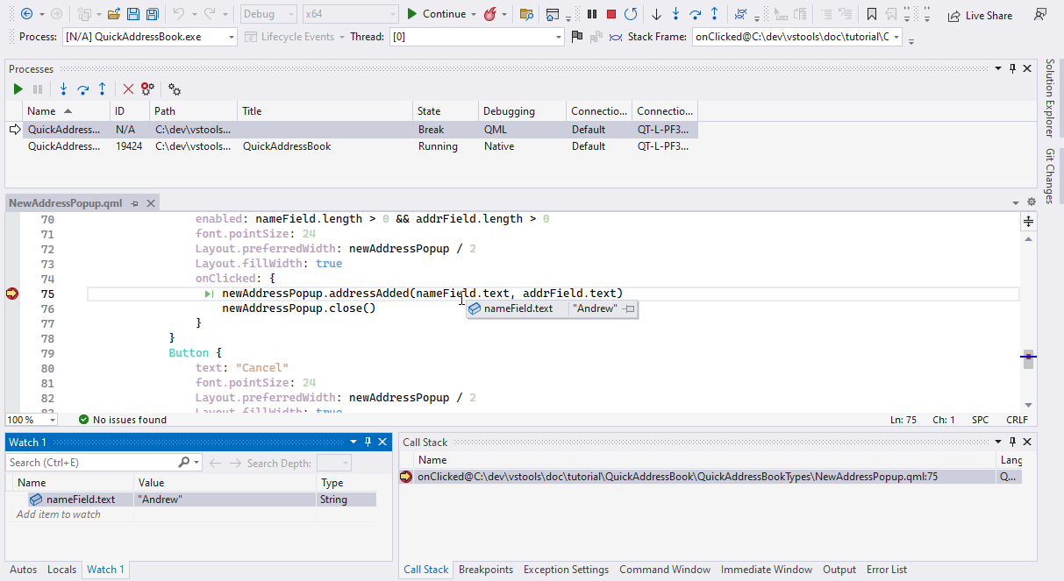Image resolution: width=1064 pixels, height=581 pixels.
Task: Click the Hot Reload flame icon
Action: tap(489, 14)
